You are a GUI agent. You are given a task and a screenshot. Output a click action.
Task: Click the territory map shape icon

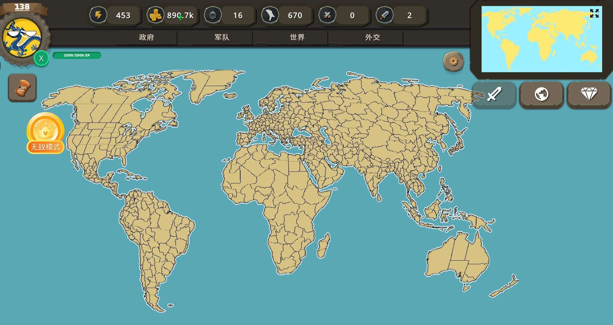point(270,15)
